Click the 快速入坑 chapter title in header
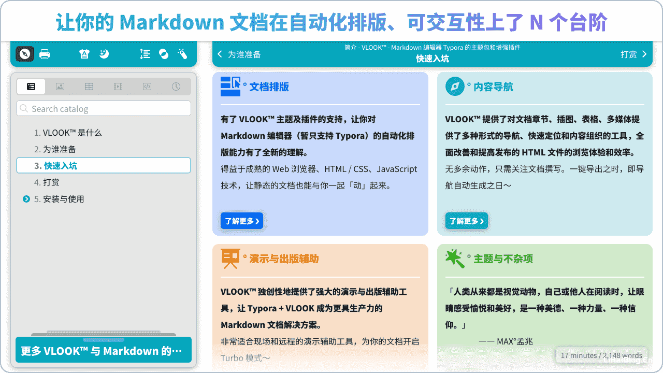Image resolution: width=663 pixels, height=373 pixels. 433,59
